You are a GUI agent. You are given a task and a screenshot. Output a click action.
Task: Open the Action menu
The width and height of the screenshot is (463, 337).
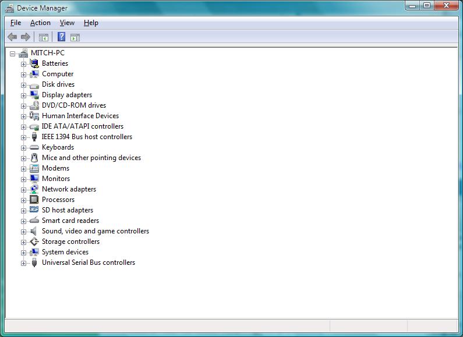tap(40, 23)
